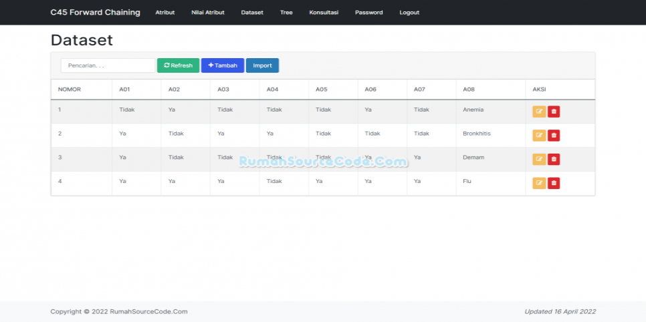This screenshot has width=646, height=322.
Task: Click the blue Tambah button
Action: tap(223, 65)
